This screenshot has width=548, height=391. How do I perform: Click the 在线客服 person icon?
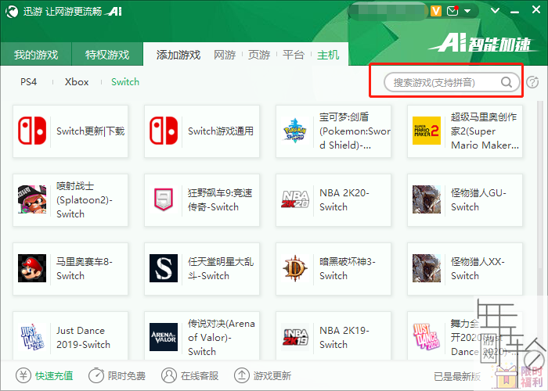(x=169, y=375)
